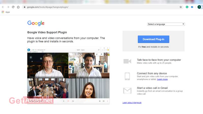
Task: Click the Google logo
Action: pyautogui.click(x=36, y=23)
